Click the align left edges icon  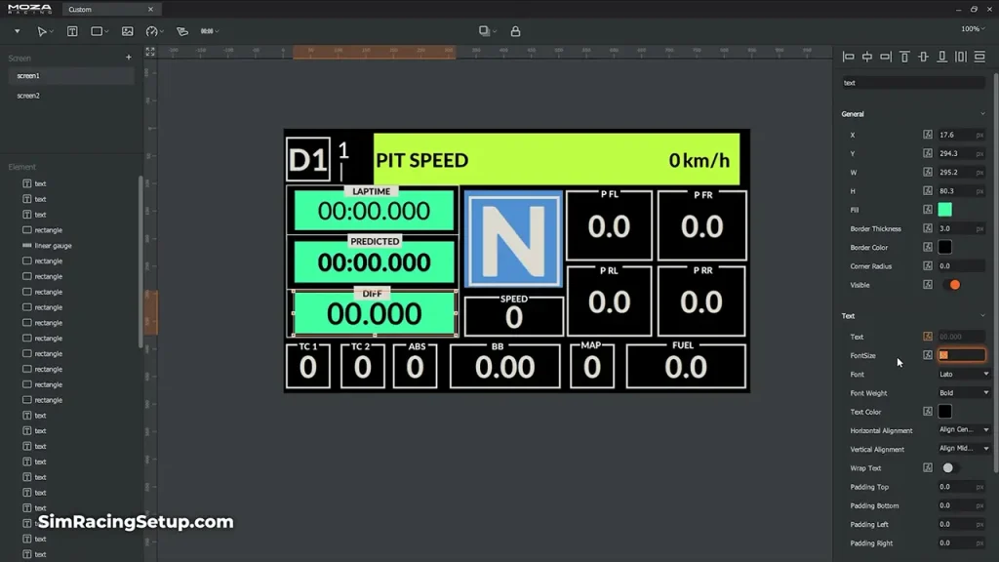point(848,58)
